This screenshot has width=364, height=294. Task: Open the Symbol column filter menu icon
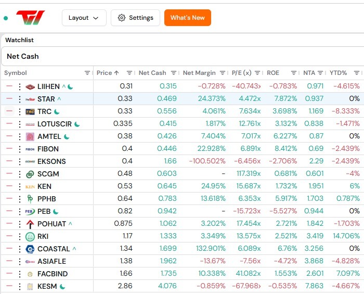pyautogui.click(x=87, y=73)
